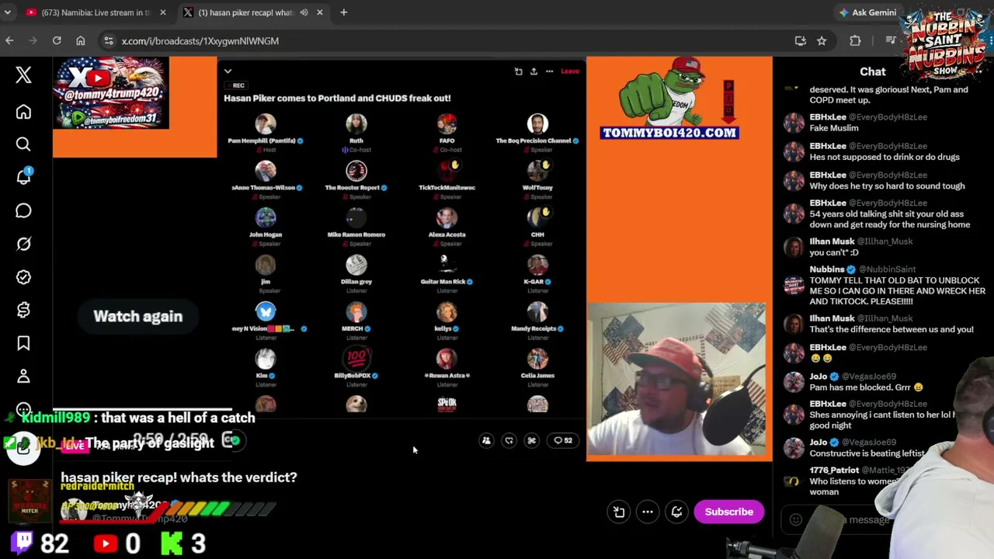Close the hasan piker recap tab

coord(319,12)
